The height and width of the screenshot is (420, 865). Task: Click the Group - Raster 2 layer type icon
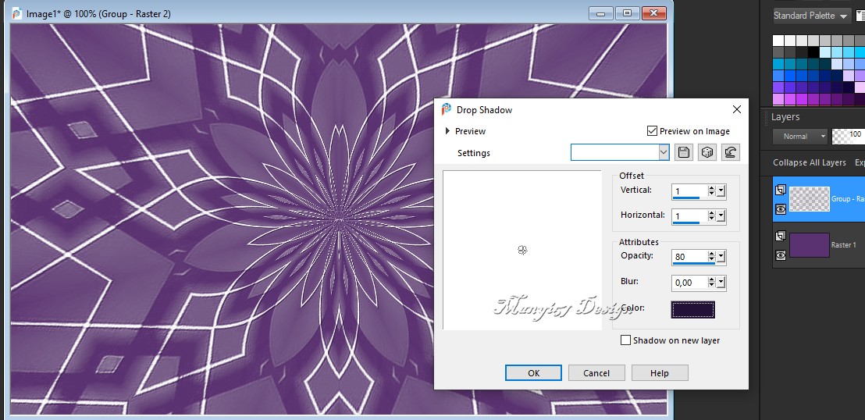[x=781, y=190]
